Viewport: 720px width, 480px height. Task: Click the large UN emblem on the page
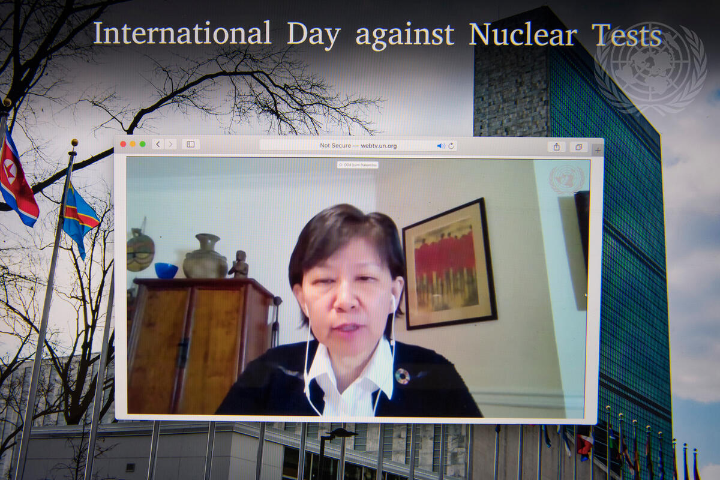tap(650, 67)
